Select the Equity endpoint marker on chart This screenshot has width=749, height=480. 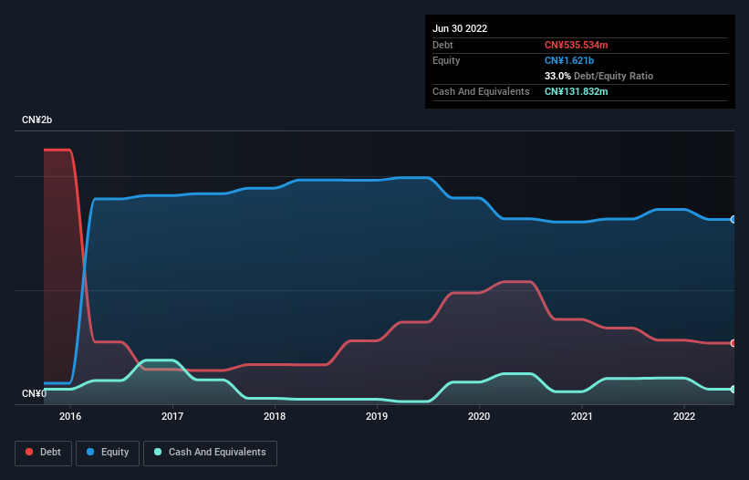733,220
